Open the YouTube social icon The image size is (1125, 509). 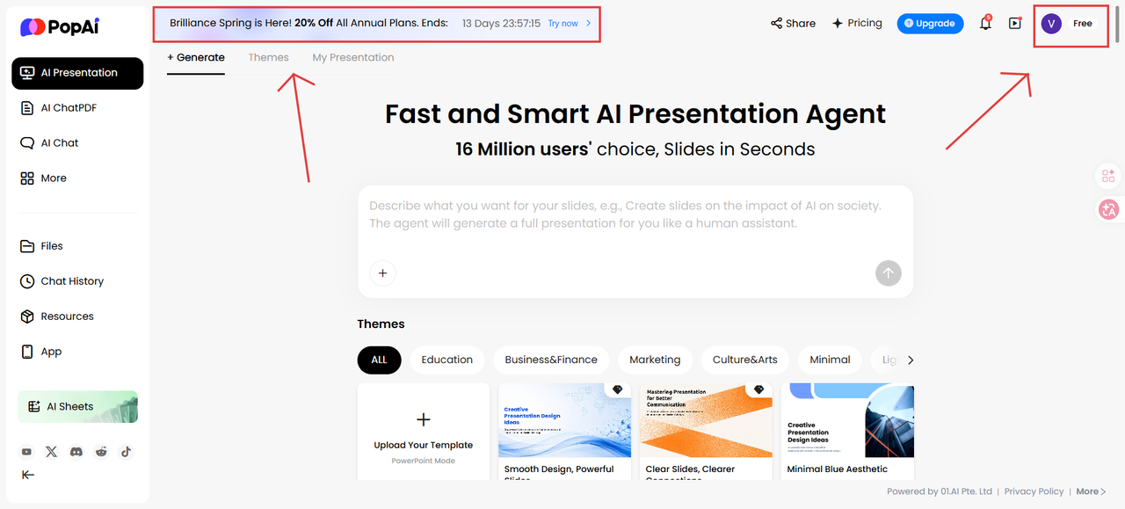tap(27, 452)
